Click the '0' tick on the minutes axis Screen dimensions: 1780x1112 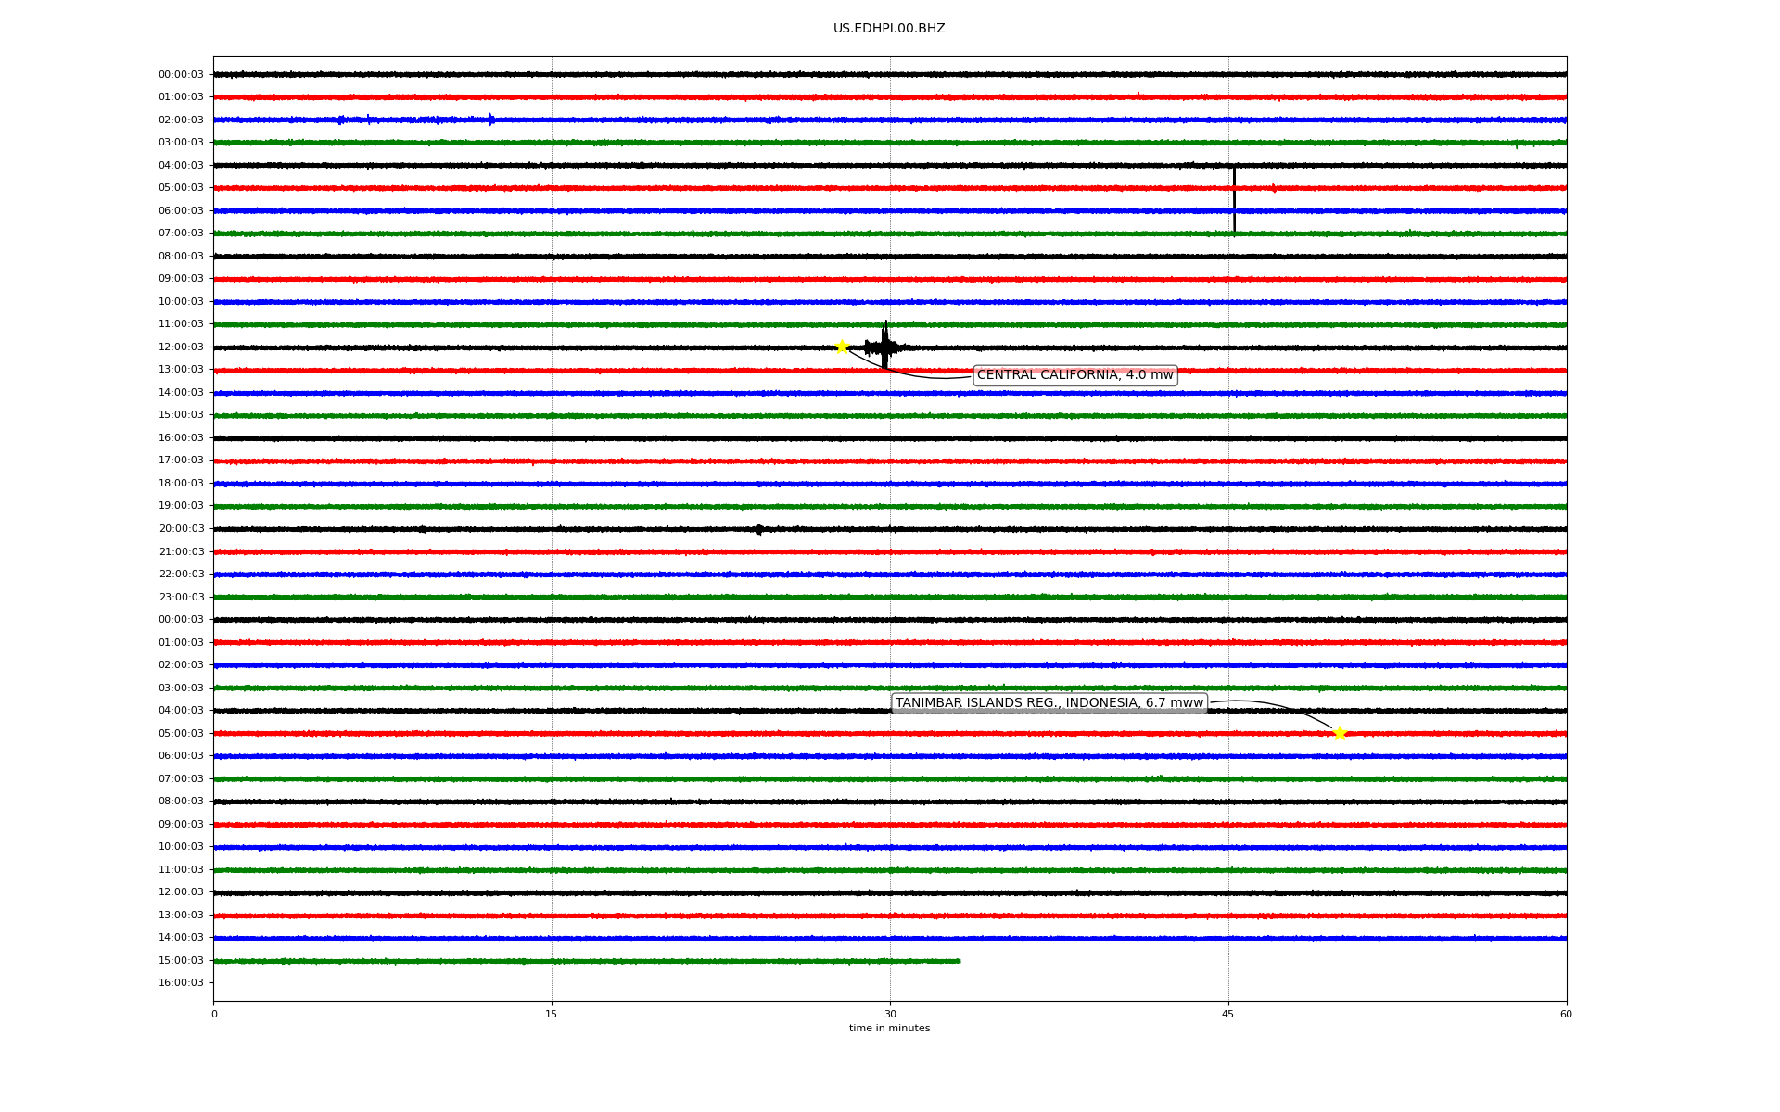pyautogui.click(x=214, y=1014)
